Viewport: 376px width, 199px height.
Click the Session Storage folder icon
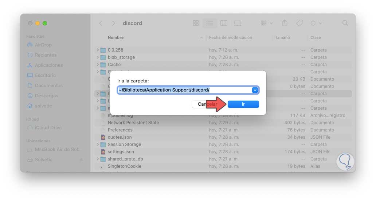103,145
